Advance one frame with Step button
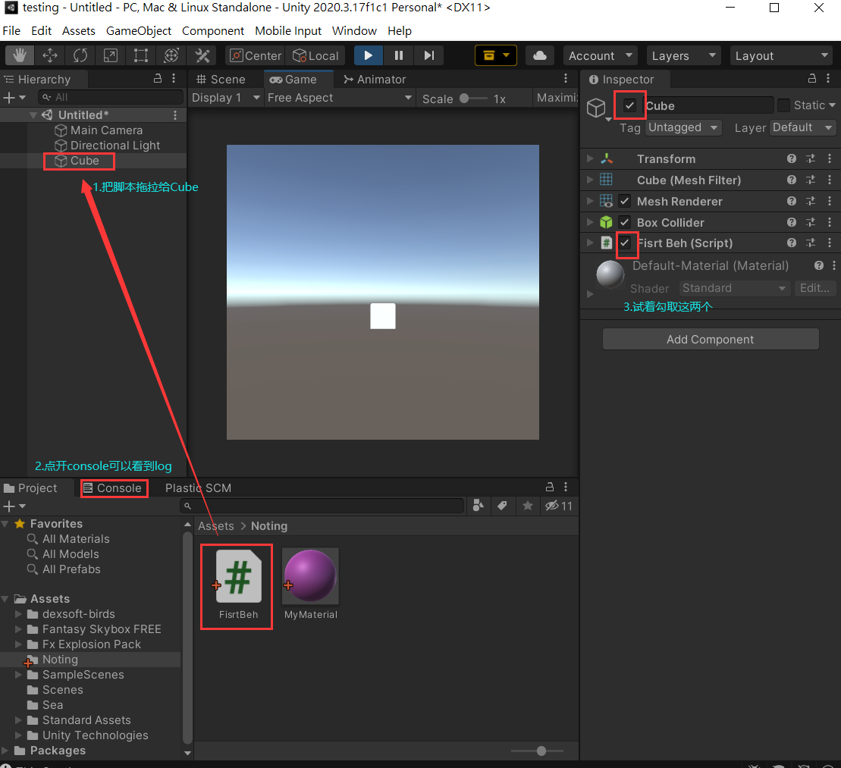Viewport: 841px width, 768px height. (x=429, y=55)
